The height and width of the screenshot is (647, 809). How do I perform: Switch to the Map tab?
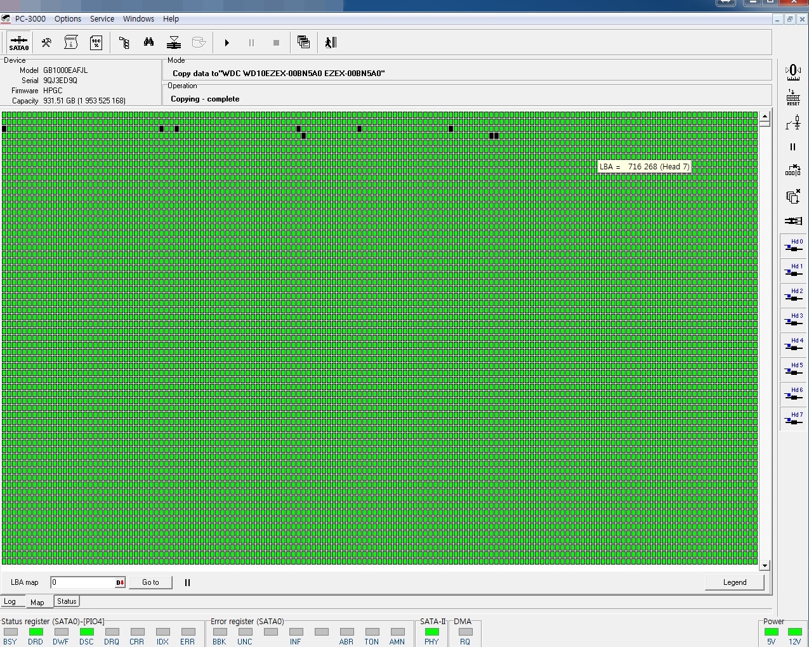pos(37,602)
